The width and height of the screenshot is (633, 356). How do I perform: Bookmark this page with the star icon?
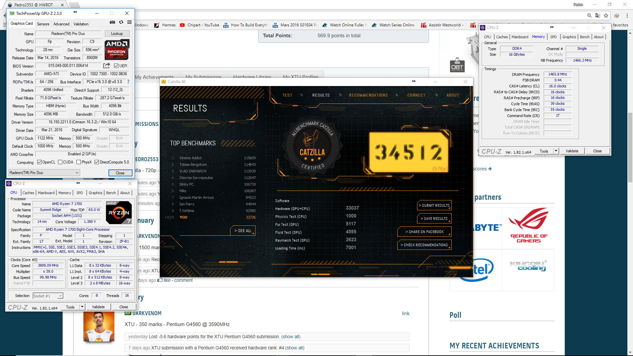pos(606,15)
